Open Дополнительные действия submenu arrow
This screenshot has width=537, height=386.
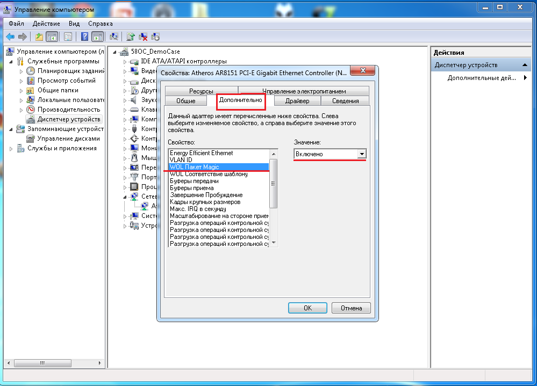pos(525,78)
